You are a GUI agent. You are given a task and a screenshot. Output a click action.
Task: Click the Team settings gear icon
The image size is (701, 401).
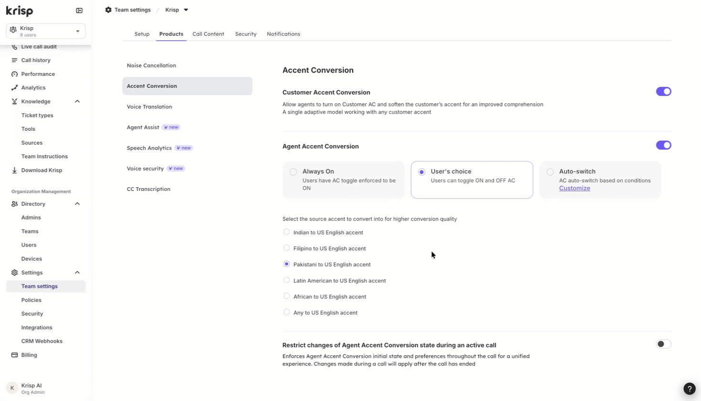click(x=108, y=10)
